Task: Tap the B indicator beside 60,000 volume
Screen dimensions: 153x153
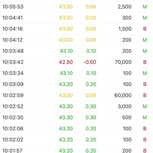Action: (x=145, y=95)
